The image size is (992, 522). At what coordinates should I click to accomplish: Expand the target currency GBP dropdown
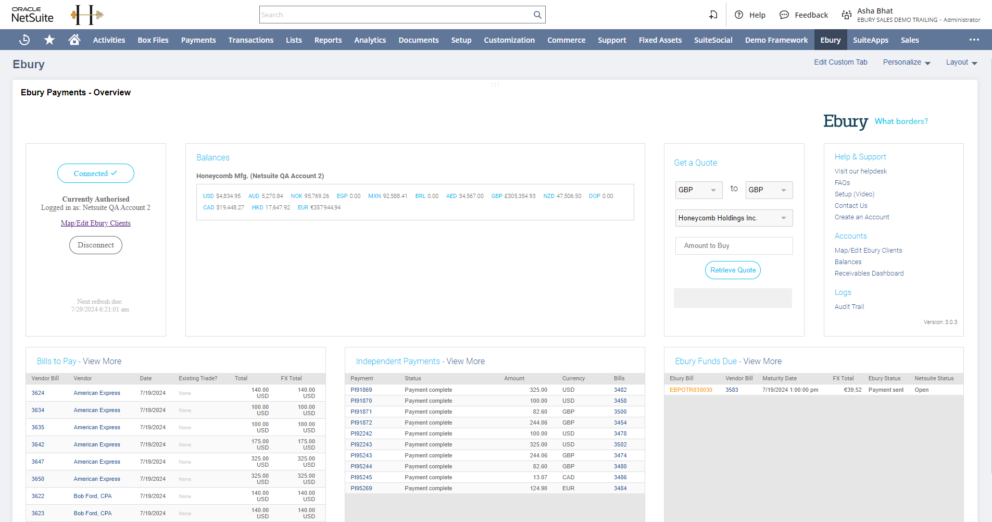tap(769, 190)
